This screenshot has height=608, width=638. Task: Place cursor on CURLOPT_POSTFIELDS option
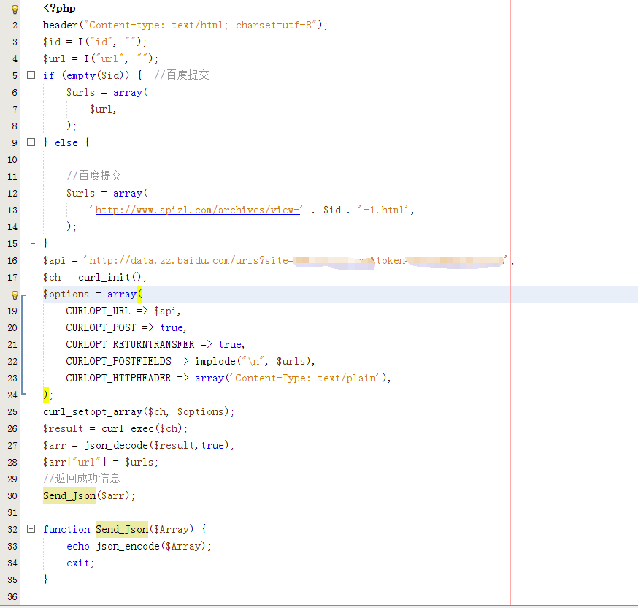pyautogui.click(x=118, y=361)
